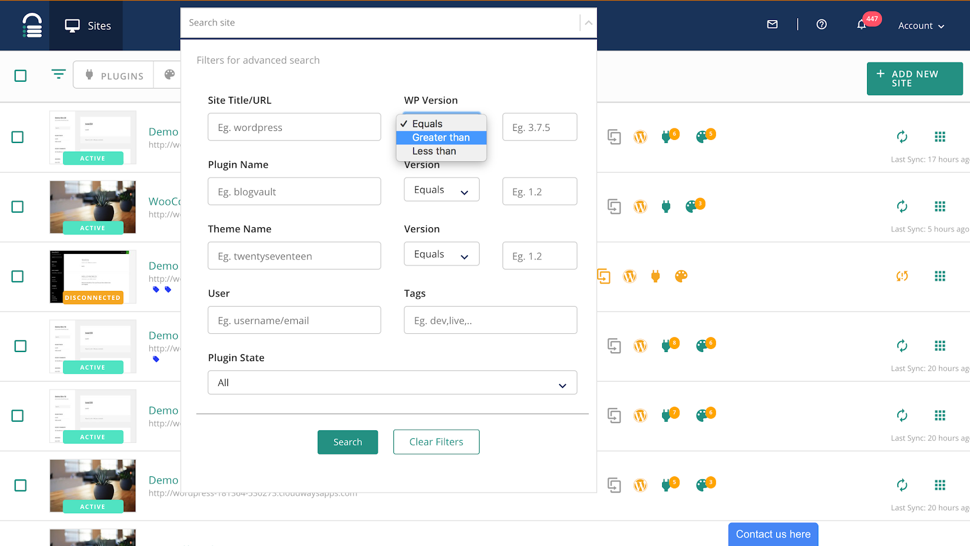This screenshot has height=546, width=970.
Task: Open grid menu, row synced 17 hours ago
Action: click(x=940, y=137)
